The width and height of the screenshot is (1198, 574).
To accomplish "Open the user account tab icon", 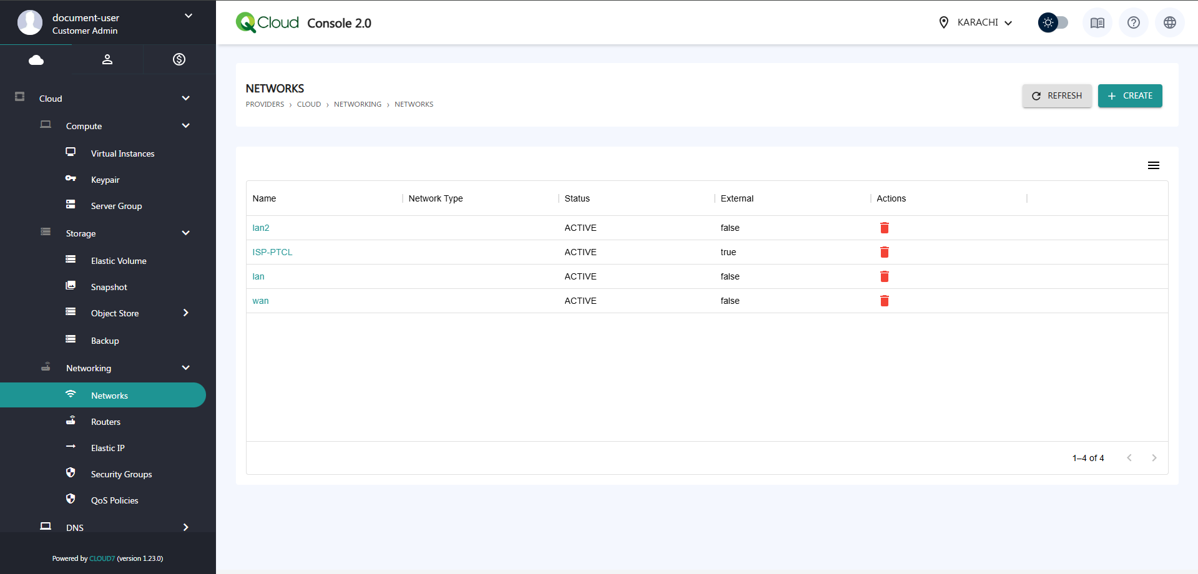I will 107,59.
